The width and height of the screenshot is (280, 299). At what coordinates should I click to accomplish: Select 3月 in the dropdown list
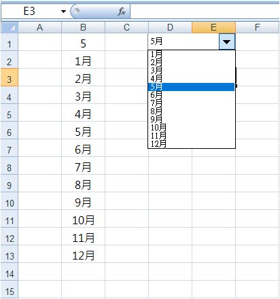tap(191, 71)
